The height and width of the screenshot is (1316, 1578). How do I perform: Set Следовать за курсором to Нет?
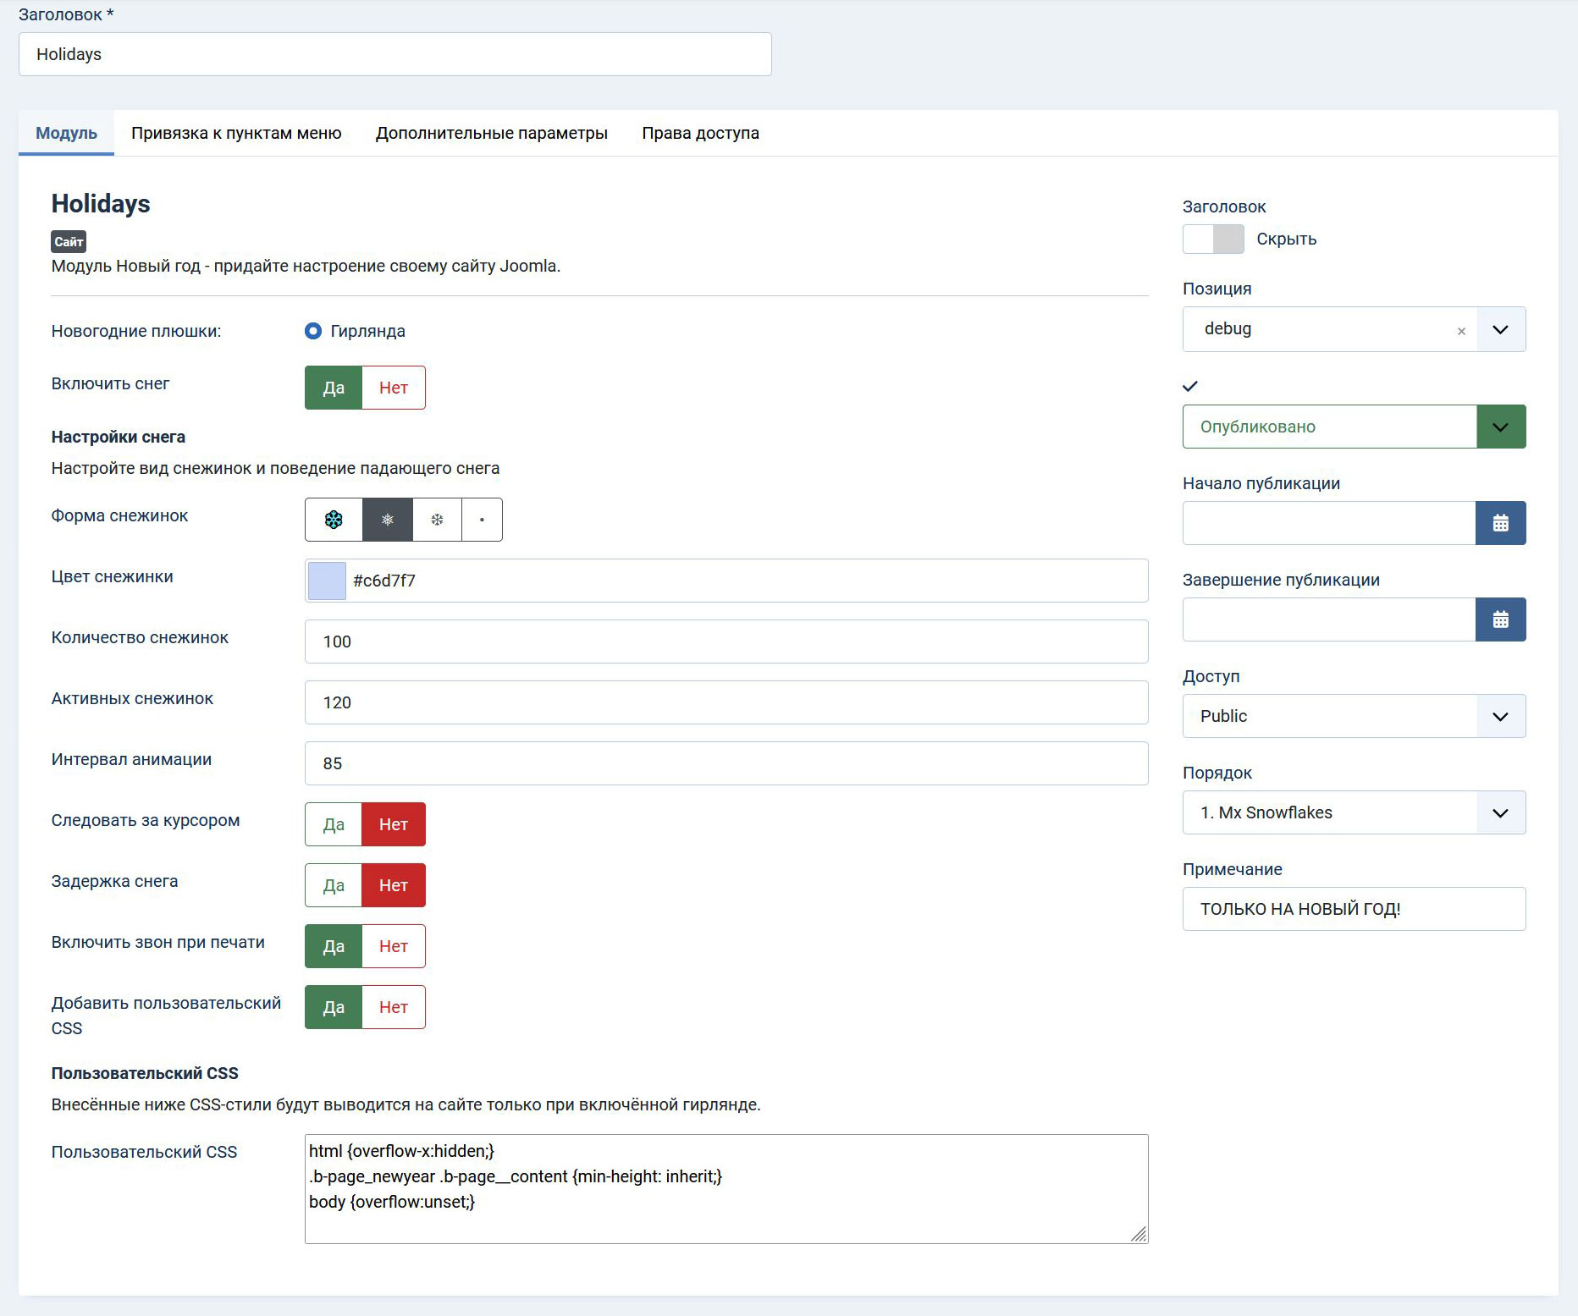click(x=394, y=824)
